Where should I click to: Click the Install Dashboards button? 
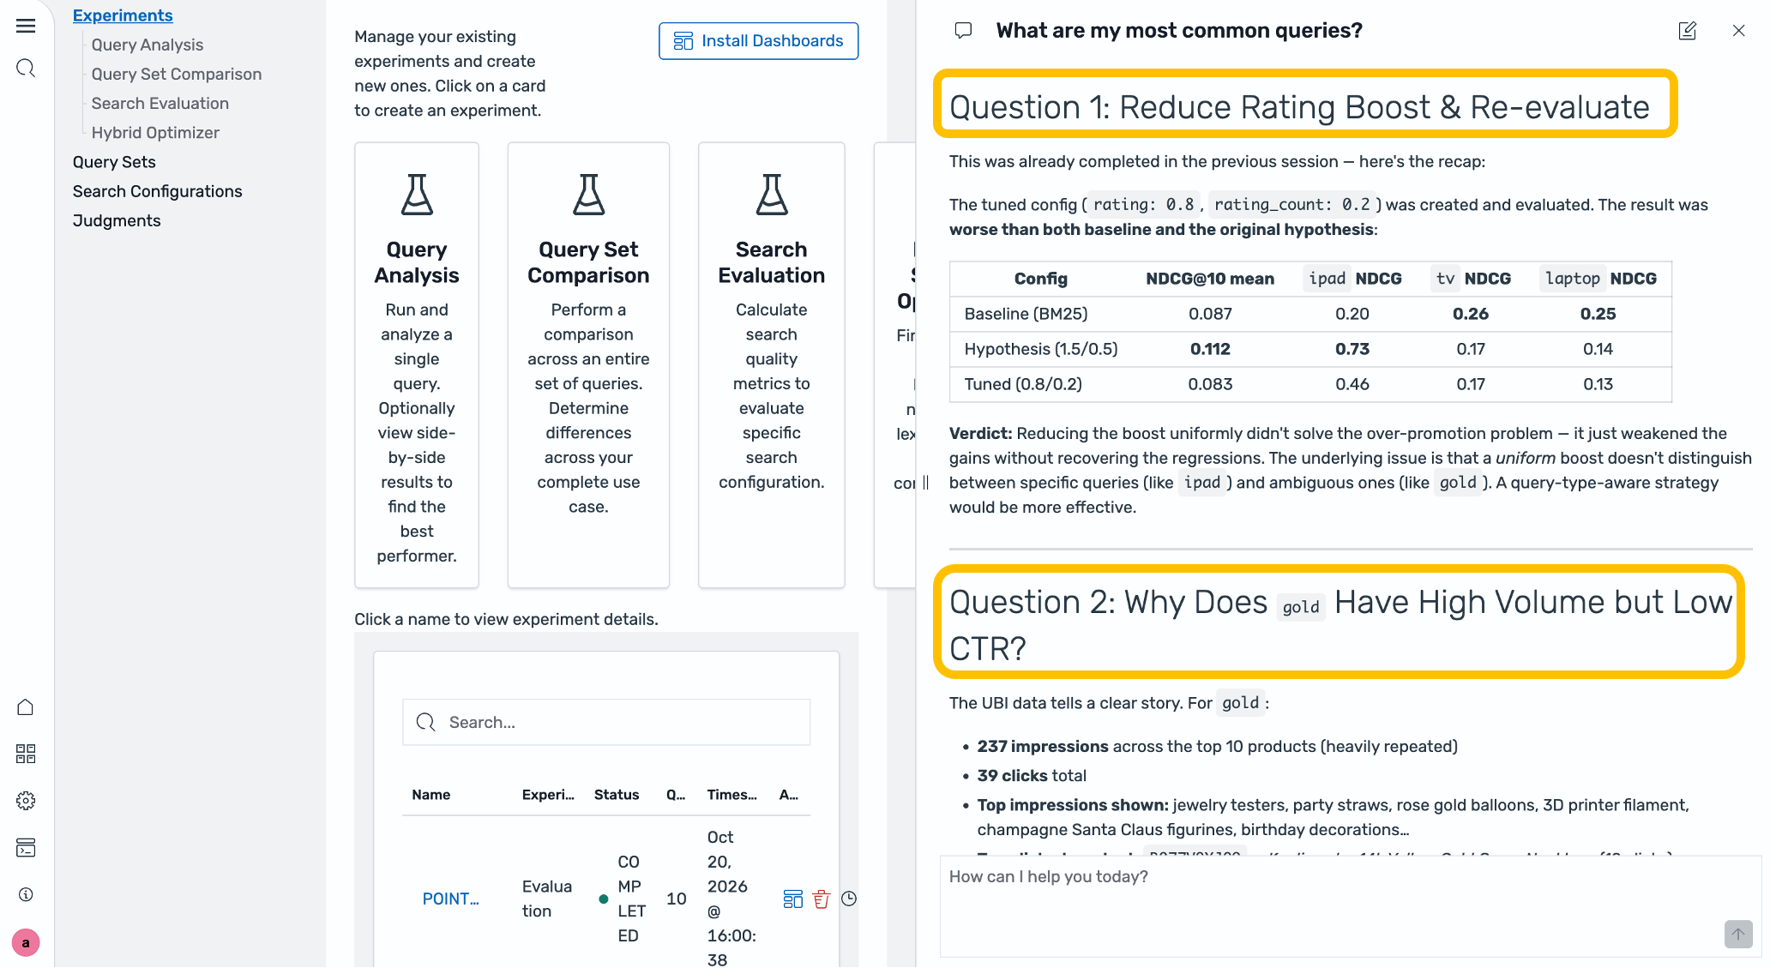758,41
